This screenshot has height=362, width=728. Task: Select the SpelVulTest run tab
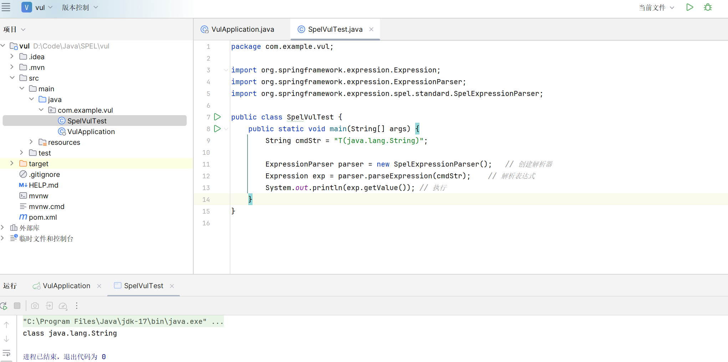(143, 286)
